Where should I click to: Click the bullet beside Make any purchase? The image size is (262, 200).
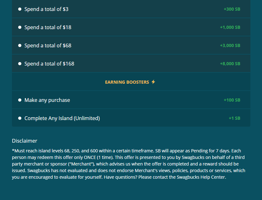(x=20, y=100)
